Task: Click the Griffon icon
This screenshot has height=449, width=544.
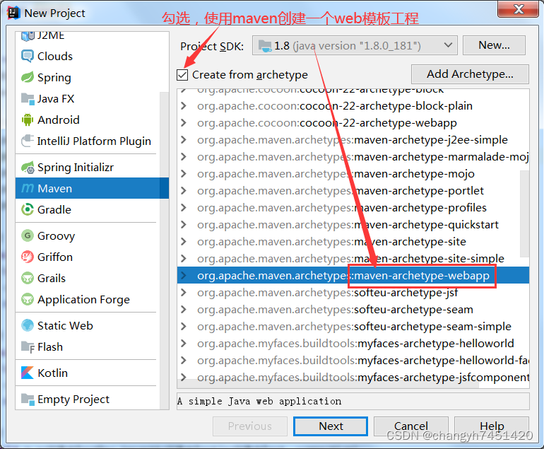Action: pyautogui.click(x=28, y=257)
